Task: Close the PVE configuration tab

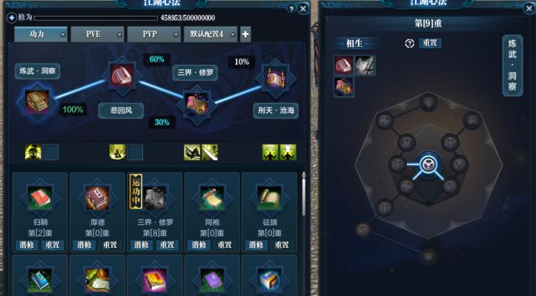Action: [119, 34]
